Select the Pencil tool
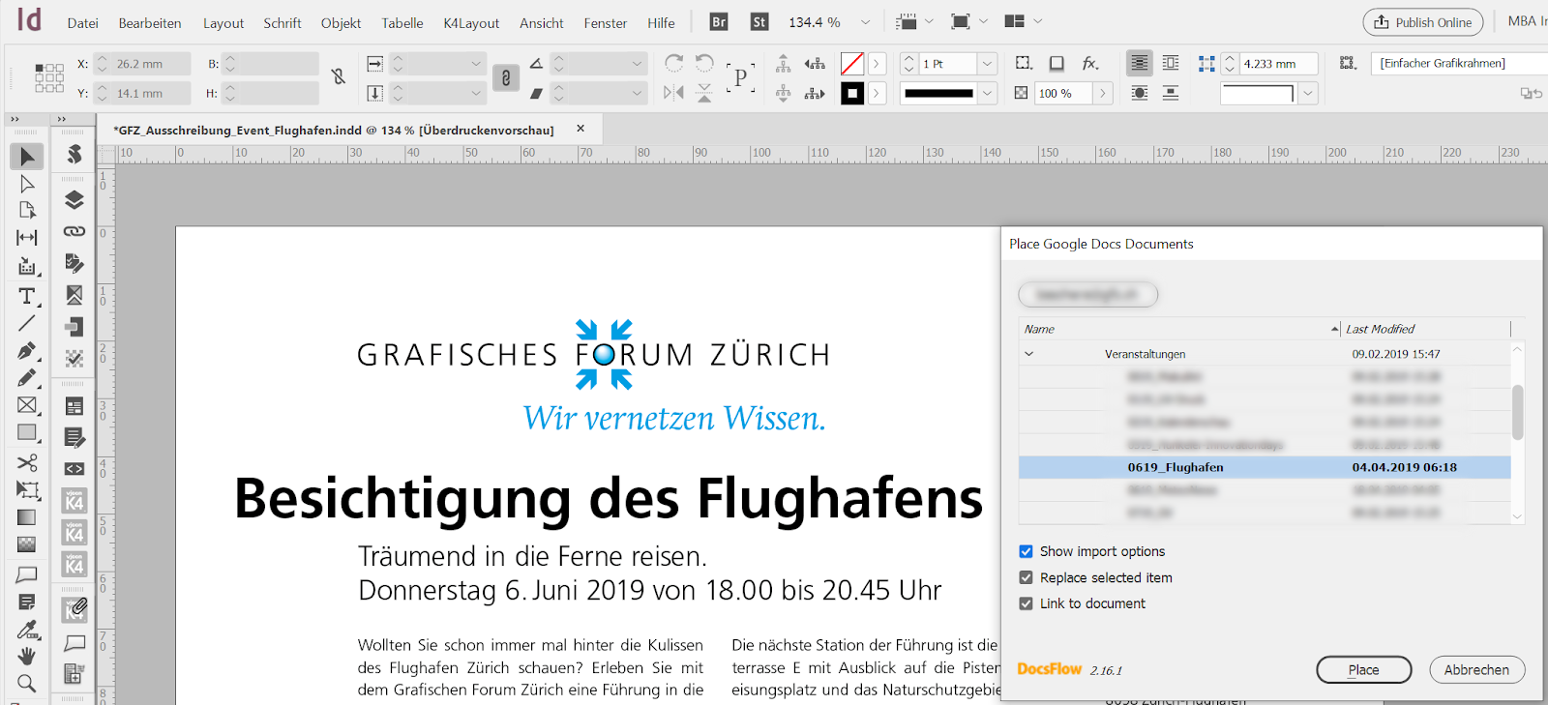The height and width of the screenshot is (705, 1548). pyautogui.click(x=27, y=377)
